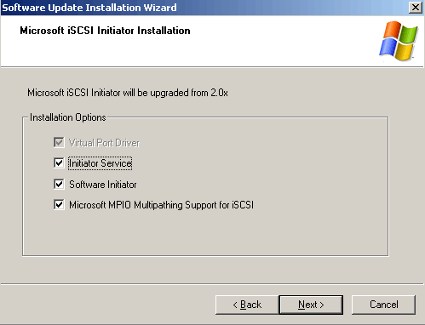Screen dimensions: 425x325
Task: Click the Software Initiator label text
Action: [x=103, y=185]
